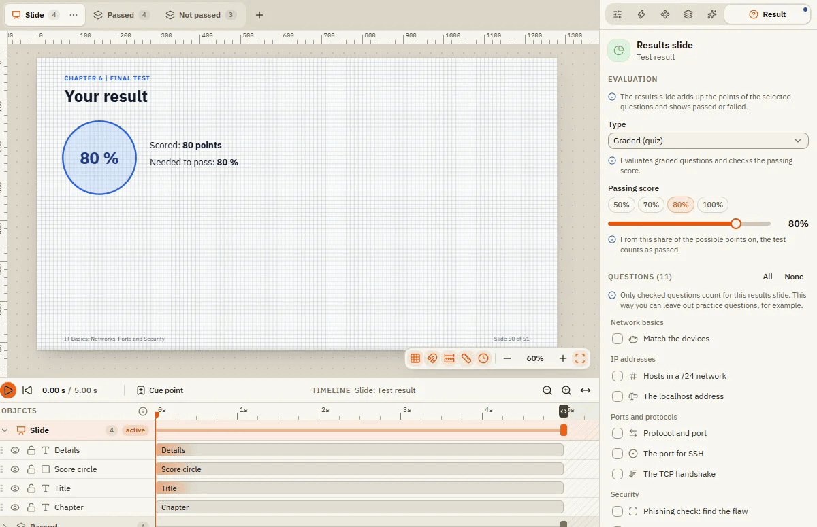Set passing score preset to 100%
This screenshot has height=527, width=817.
(x=713, y=205)
